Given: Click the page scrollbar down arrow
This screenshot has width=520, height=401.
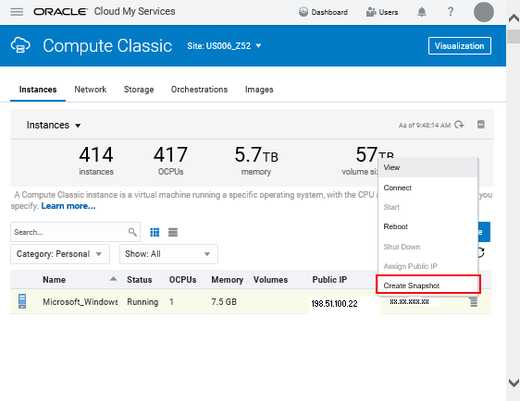Looking at the screenshot, I should point(514,383).
